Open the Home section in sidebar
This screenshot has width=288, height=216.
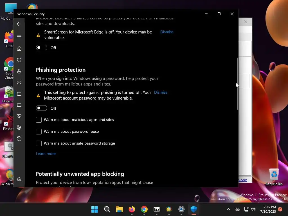pyautogui.click(x=19, y=48)
